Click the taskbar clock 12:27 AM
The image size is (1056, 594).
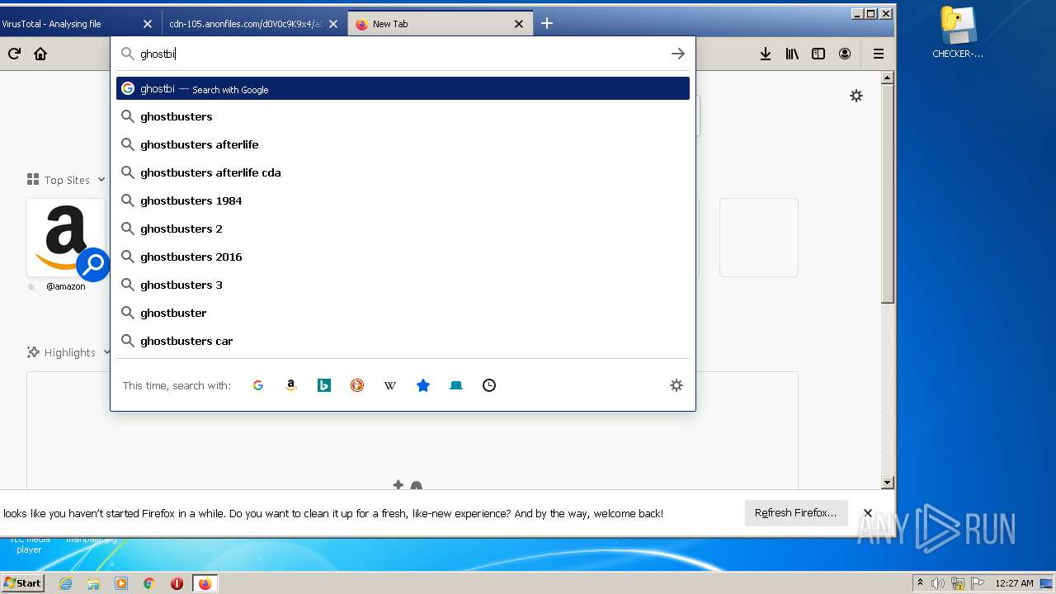click(1014, 583)
